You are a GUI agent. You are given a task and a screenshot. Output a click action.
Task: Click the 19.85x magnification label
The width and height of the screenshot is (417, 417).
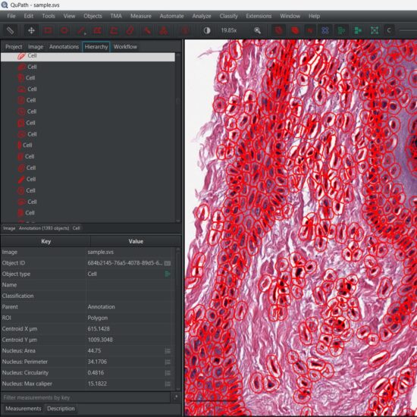229,30
